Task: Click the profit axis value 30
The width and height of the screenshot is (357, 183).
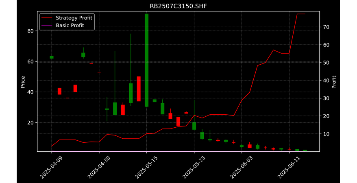Action: 326,98
